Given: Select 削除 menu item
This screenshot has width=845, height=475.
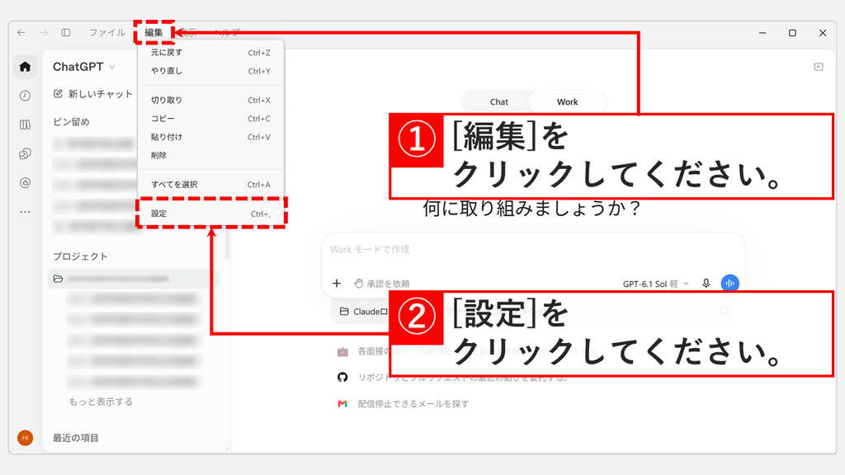Looking at the screenshot, I should coord(210,156).
